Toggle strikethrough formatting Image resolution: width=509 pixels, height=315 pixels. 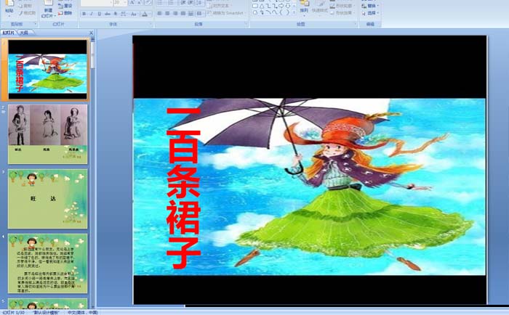click(107, 14)
